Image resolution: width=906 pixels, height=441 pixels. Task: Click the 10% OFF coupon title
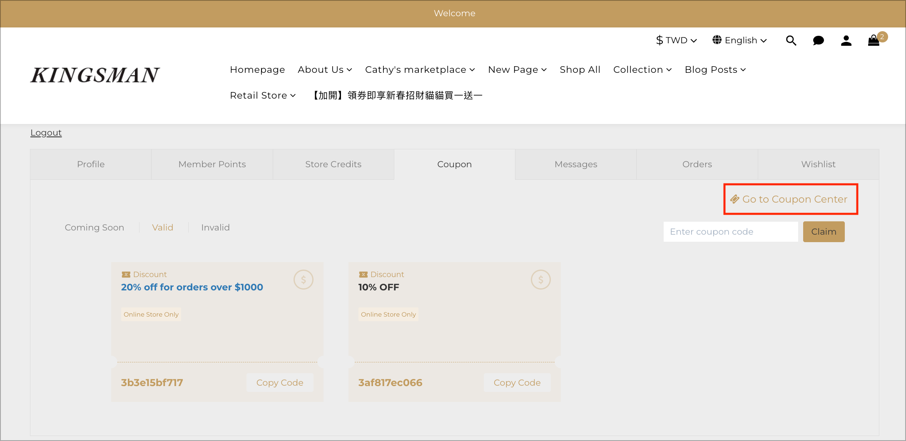click(378, 287)
